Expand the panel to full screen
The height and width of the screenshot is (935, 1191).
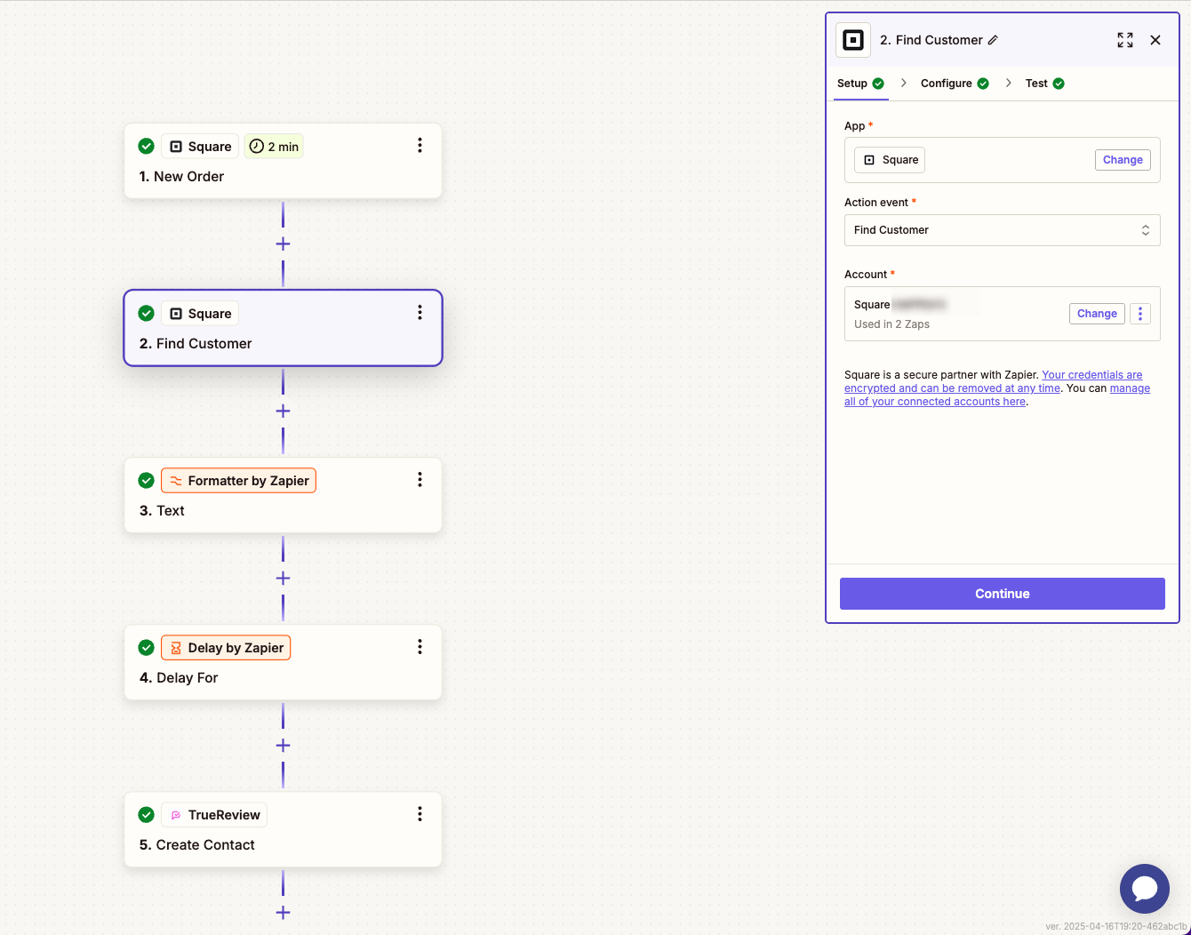pyautogui.click(x=1125, y=40)
